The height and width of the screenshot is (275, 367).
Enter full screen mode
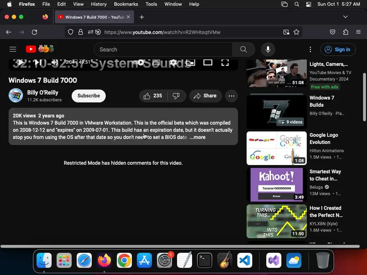coord(225,62)
